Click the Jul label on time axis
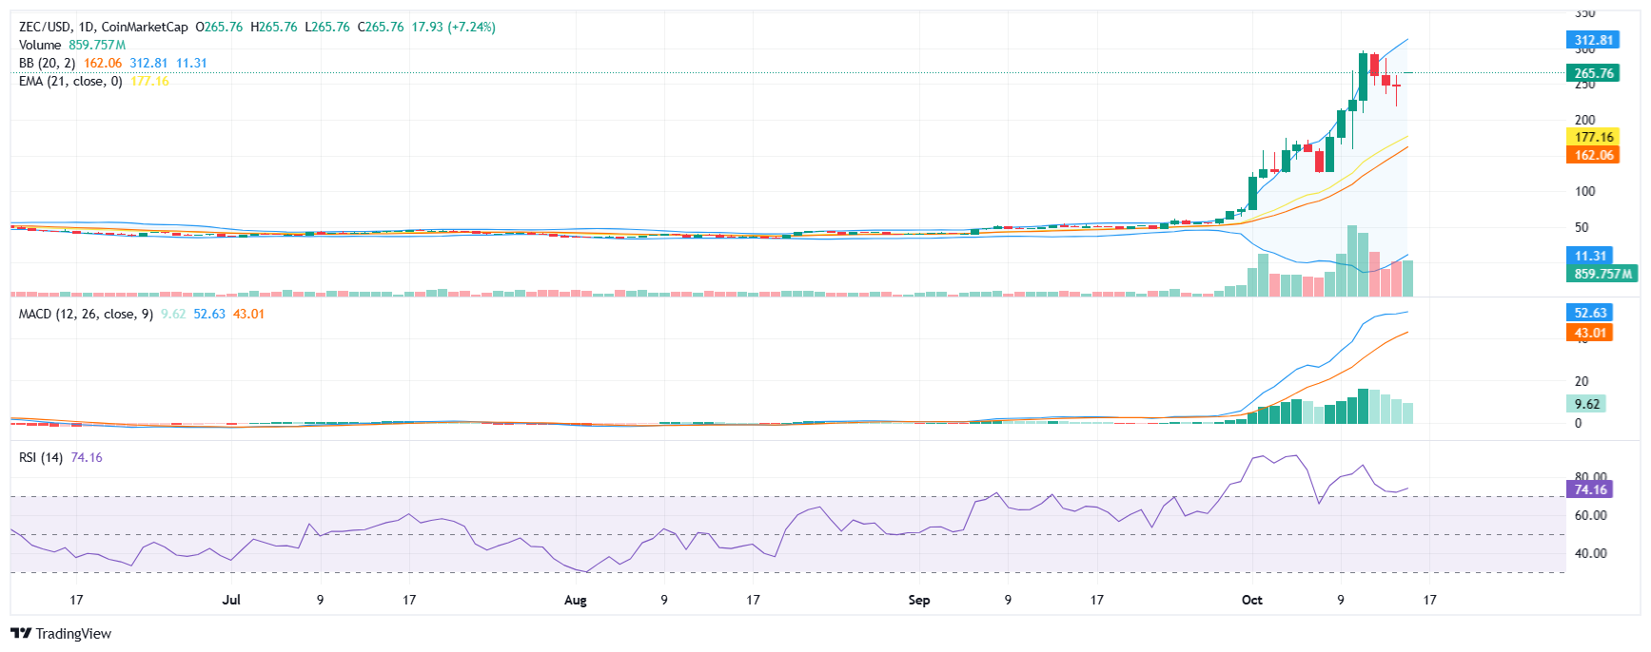1651x652 pixels. point(230,600)
